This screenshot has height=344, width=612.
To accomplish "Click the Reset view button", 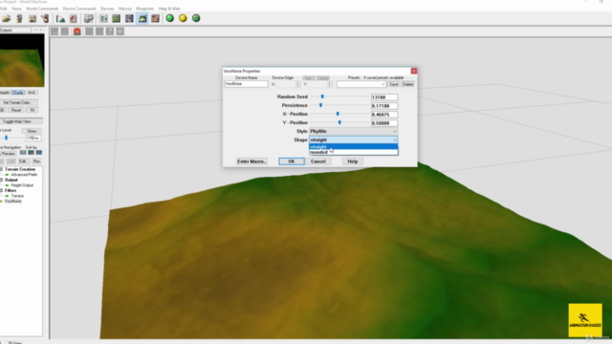I will [16, 111].
